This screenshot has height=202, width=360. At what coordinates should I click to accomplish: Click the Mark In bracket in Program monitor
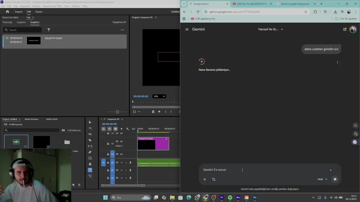[x=166, y=112]
